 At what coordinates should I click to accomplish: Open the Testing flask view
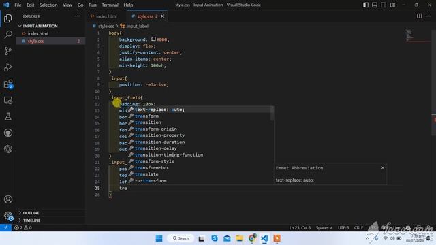8,116
